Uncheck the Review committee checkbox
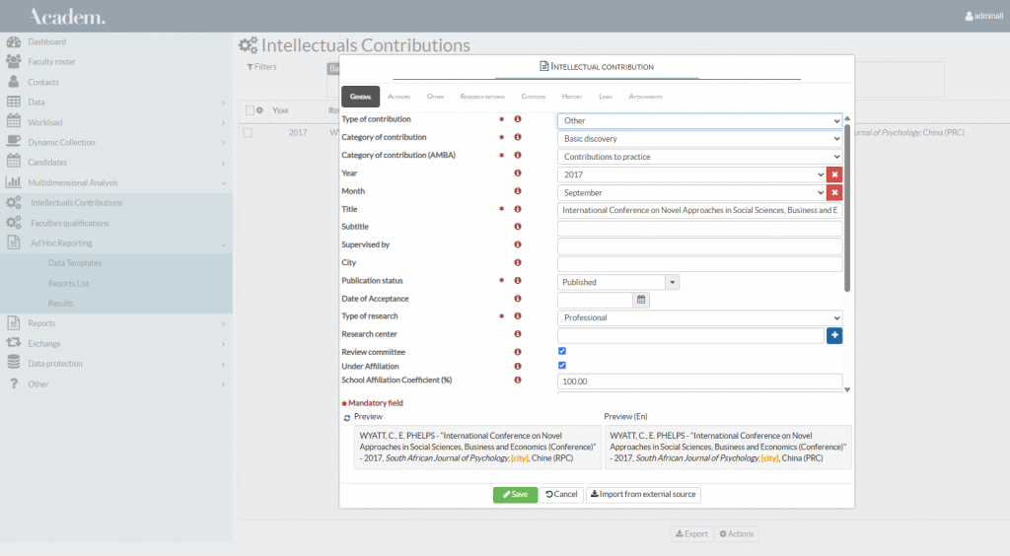 click(x=562, y=351)
